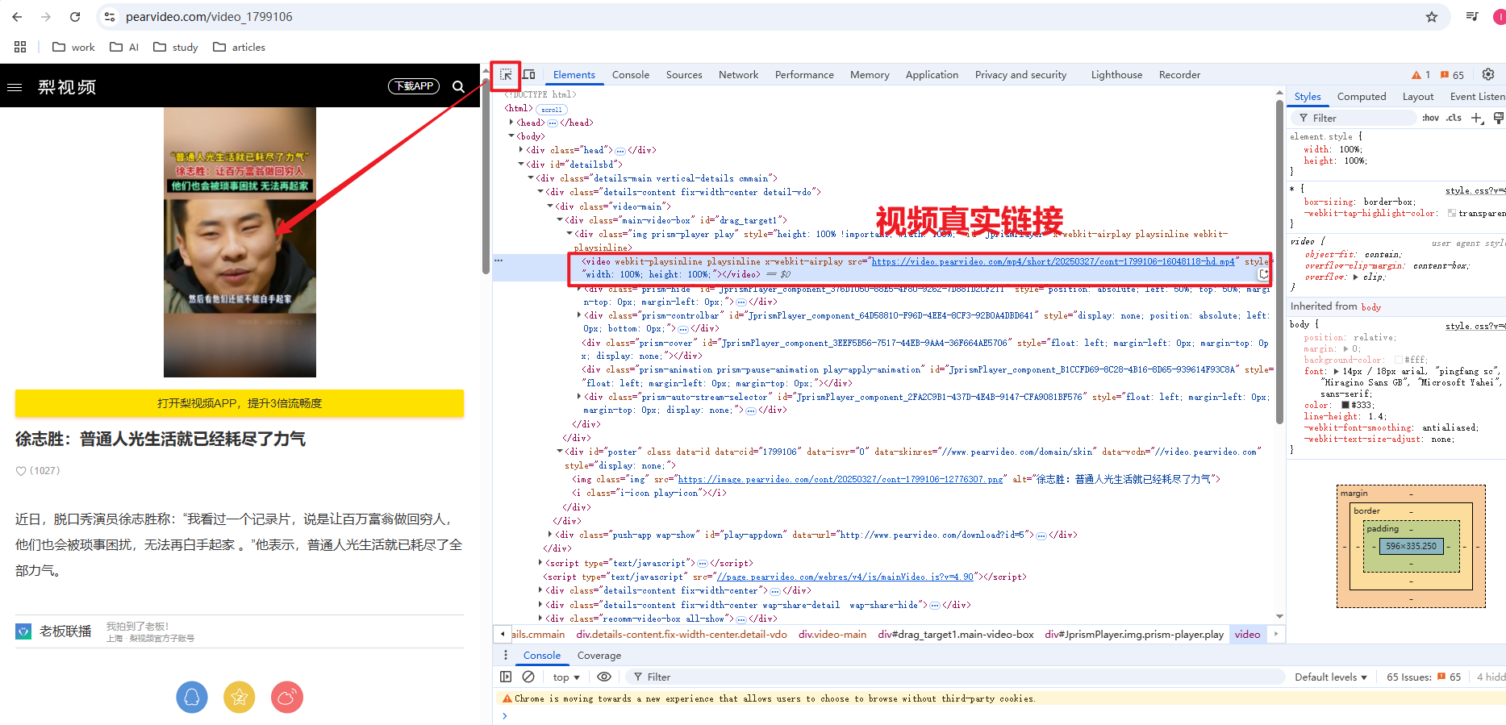Open the pearvideo hamburger menu
The width and height of the screenshot is (1506, 725).
pyautogui.click(x=15, y=87)
